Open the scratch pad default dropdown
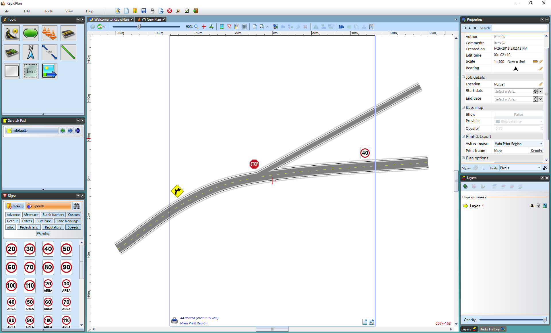The height and width of the screenshot is (333, 551). pyautogui.click(x=32, y=131)
